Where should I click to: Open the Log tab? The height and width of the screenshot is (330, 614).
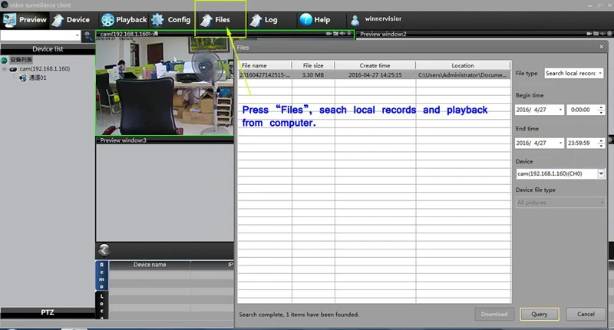[263, 20]
